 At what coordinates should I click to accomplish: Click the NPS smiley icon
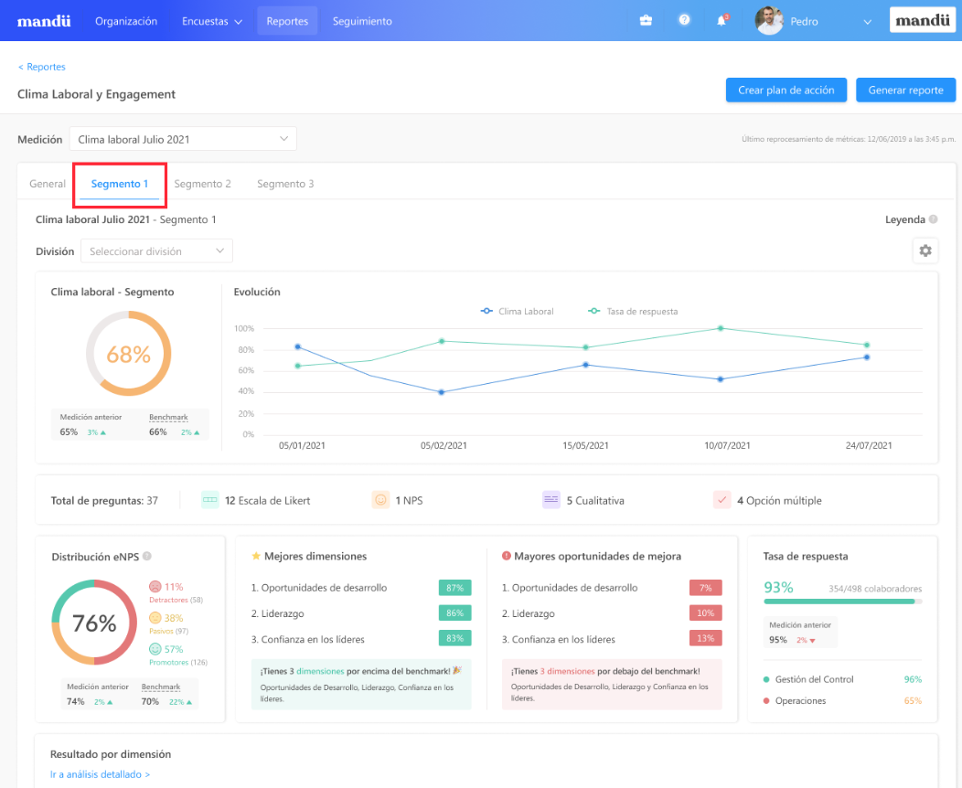point(380,500)
